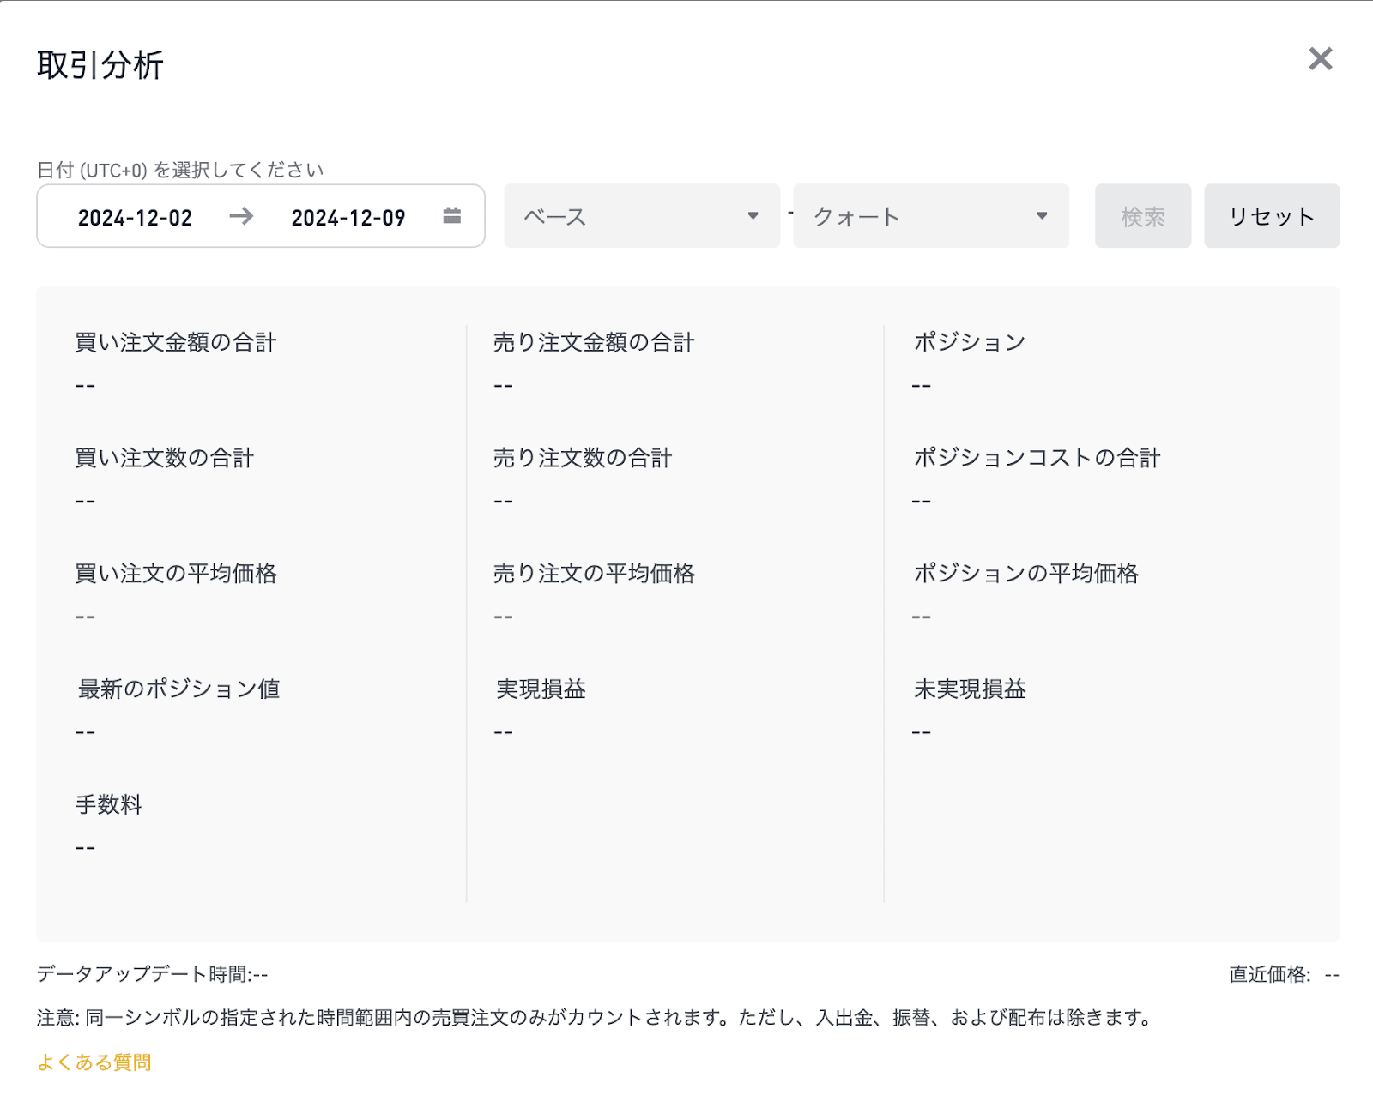The width and height of the screenshot is (1373, 1113).
Task: Click the 日付 (UTC+0) を選択してください label
Action: (x=180, y=170)
